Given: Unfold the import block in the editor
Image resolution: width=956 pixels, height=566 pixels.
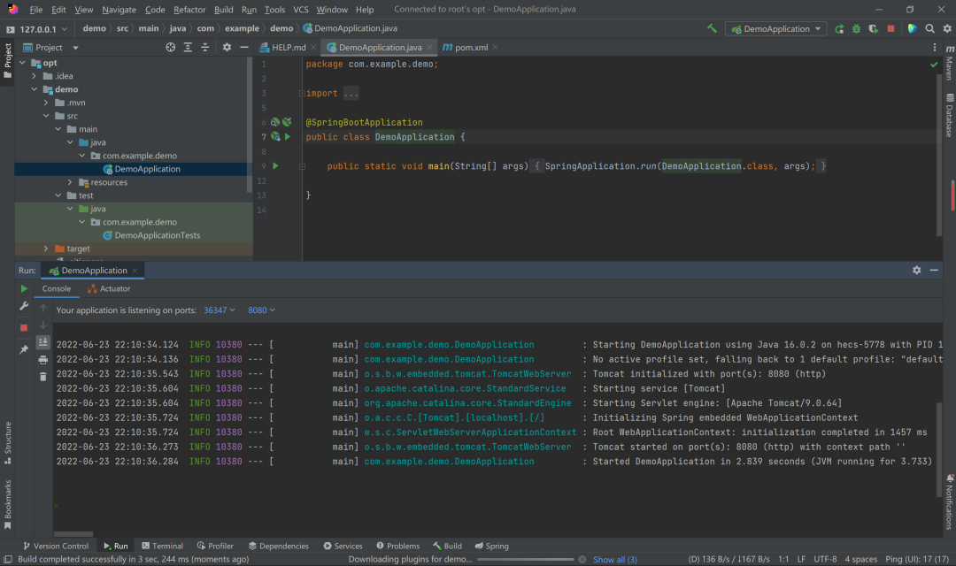Looking at the screenshot, I should pyautogui.click(x=302, y=93).
